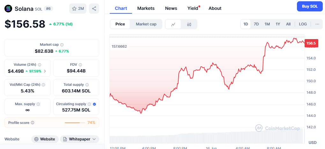Click info icon next to Market cap
This screenshot has width=325, height=149.
click(x=62, y=44)
